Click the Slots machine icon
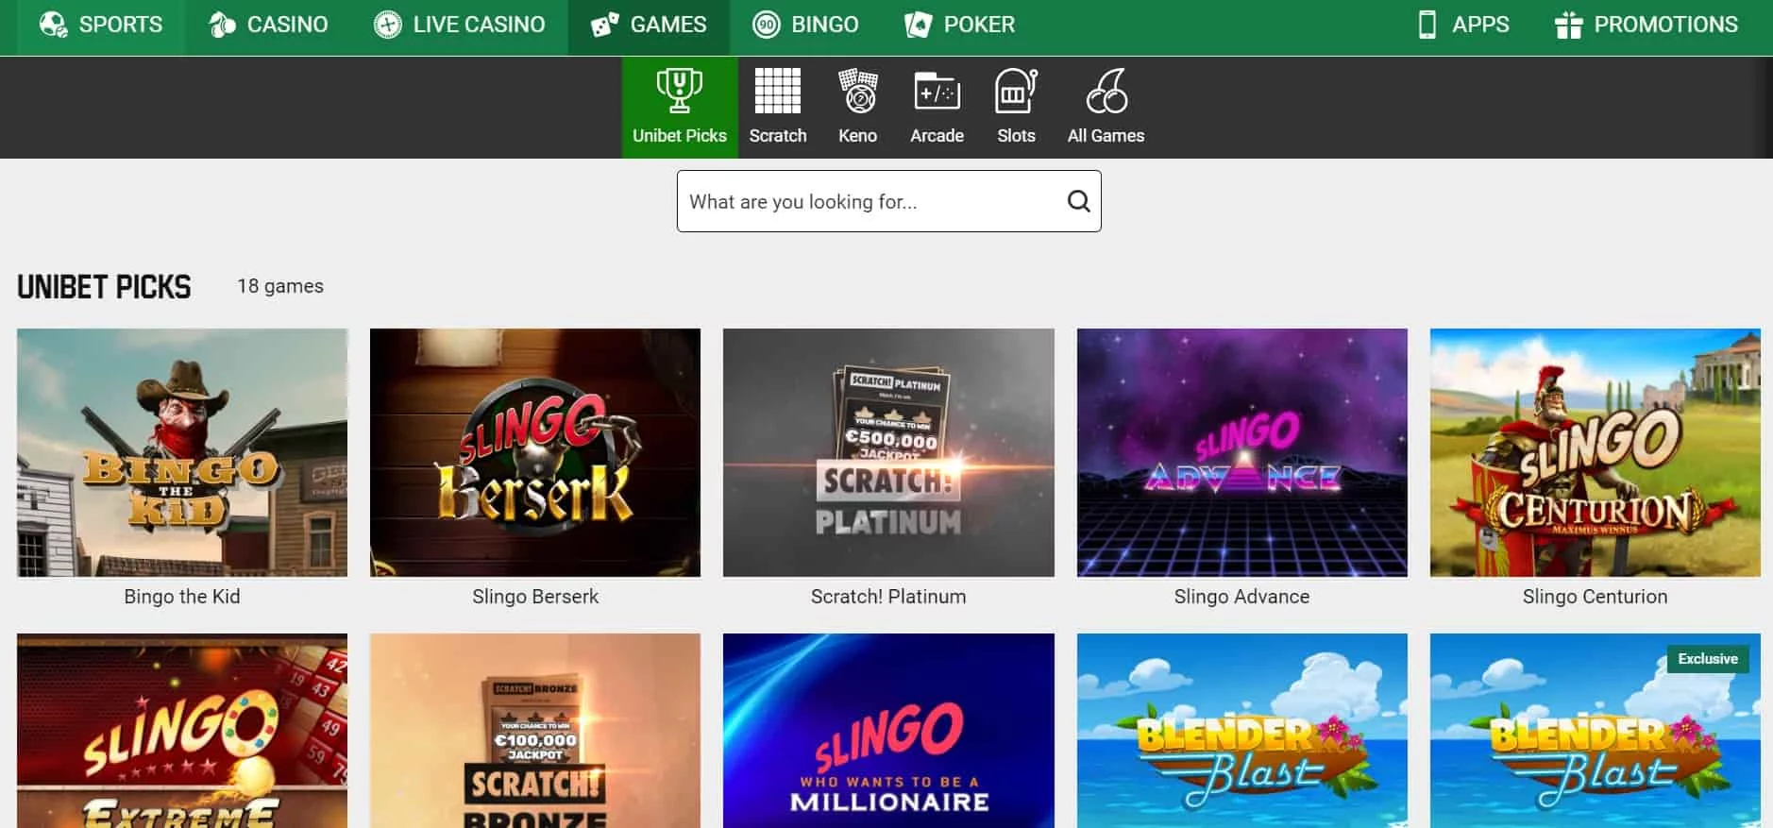Viewport: 1773px width, 828px height. click(x=1016, y=91)
